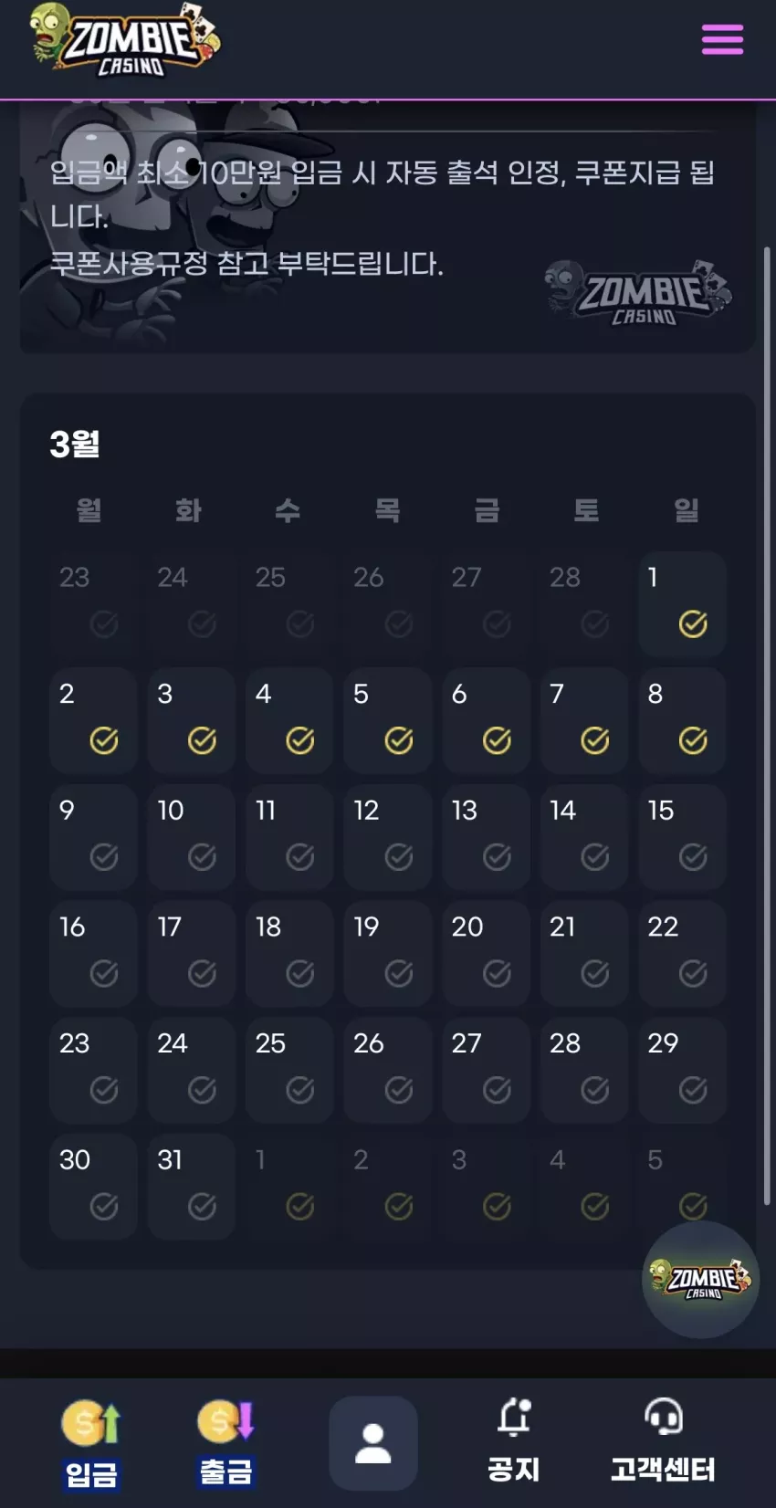
Task: Click the 3월 month heading
Action: coord(75,445)
